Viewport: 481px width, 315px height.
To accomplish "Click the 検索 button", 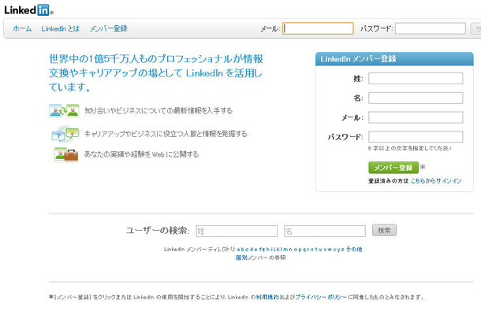I will point(384,230).
